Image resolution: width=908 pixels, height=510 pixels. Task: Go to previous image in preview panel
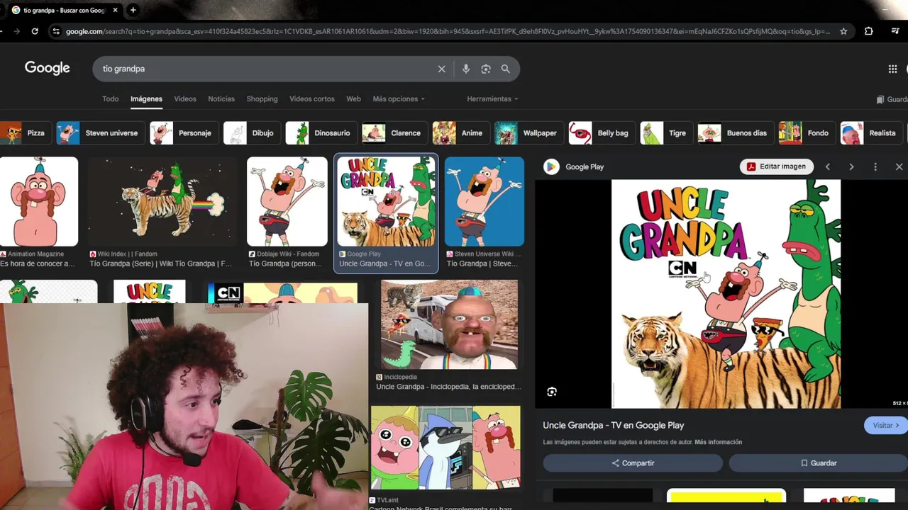827,166
